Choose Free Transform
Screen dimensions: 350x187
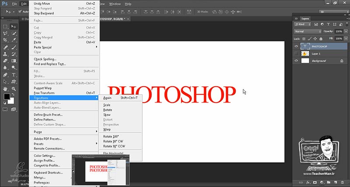coord(64,93)
